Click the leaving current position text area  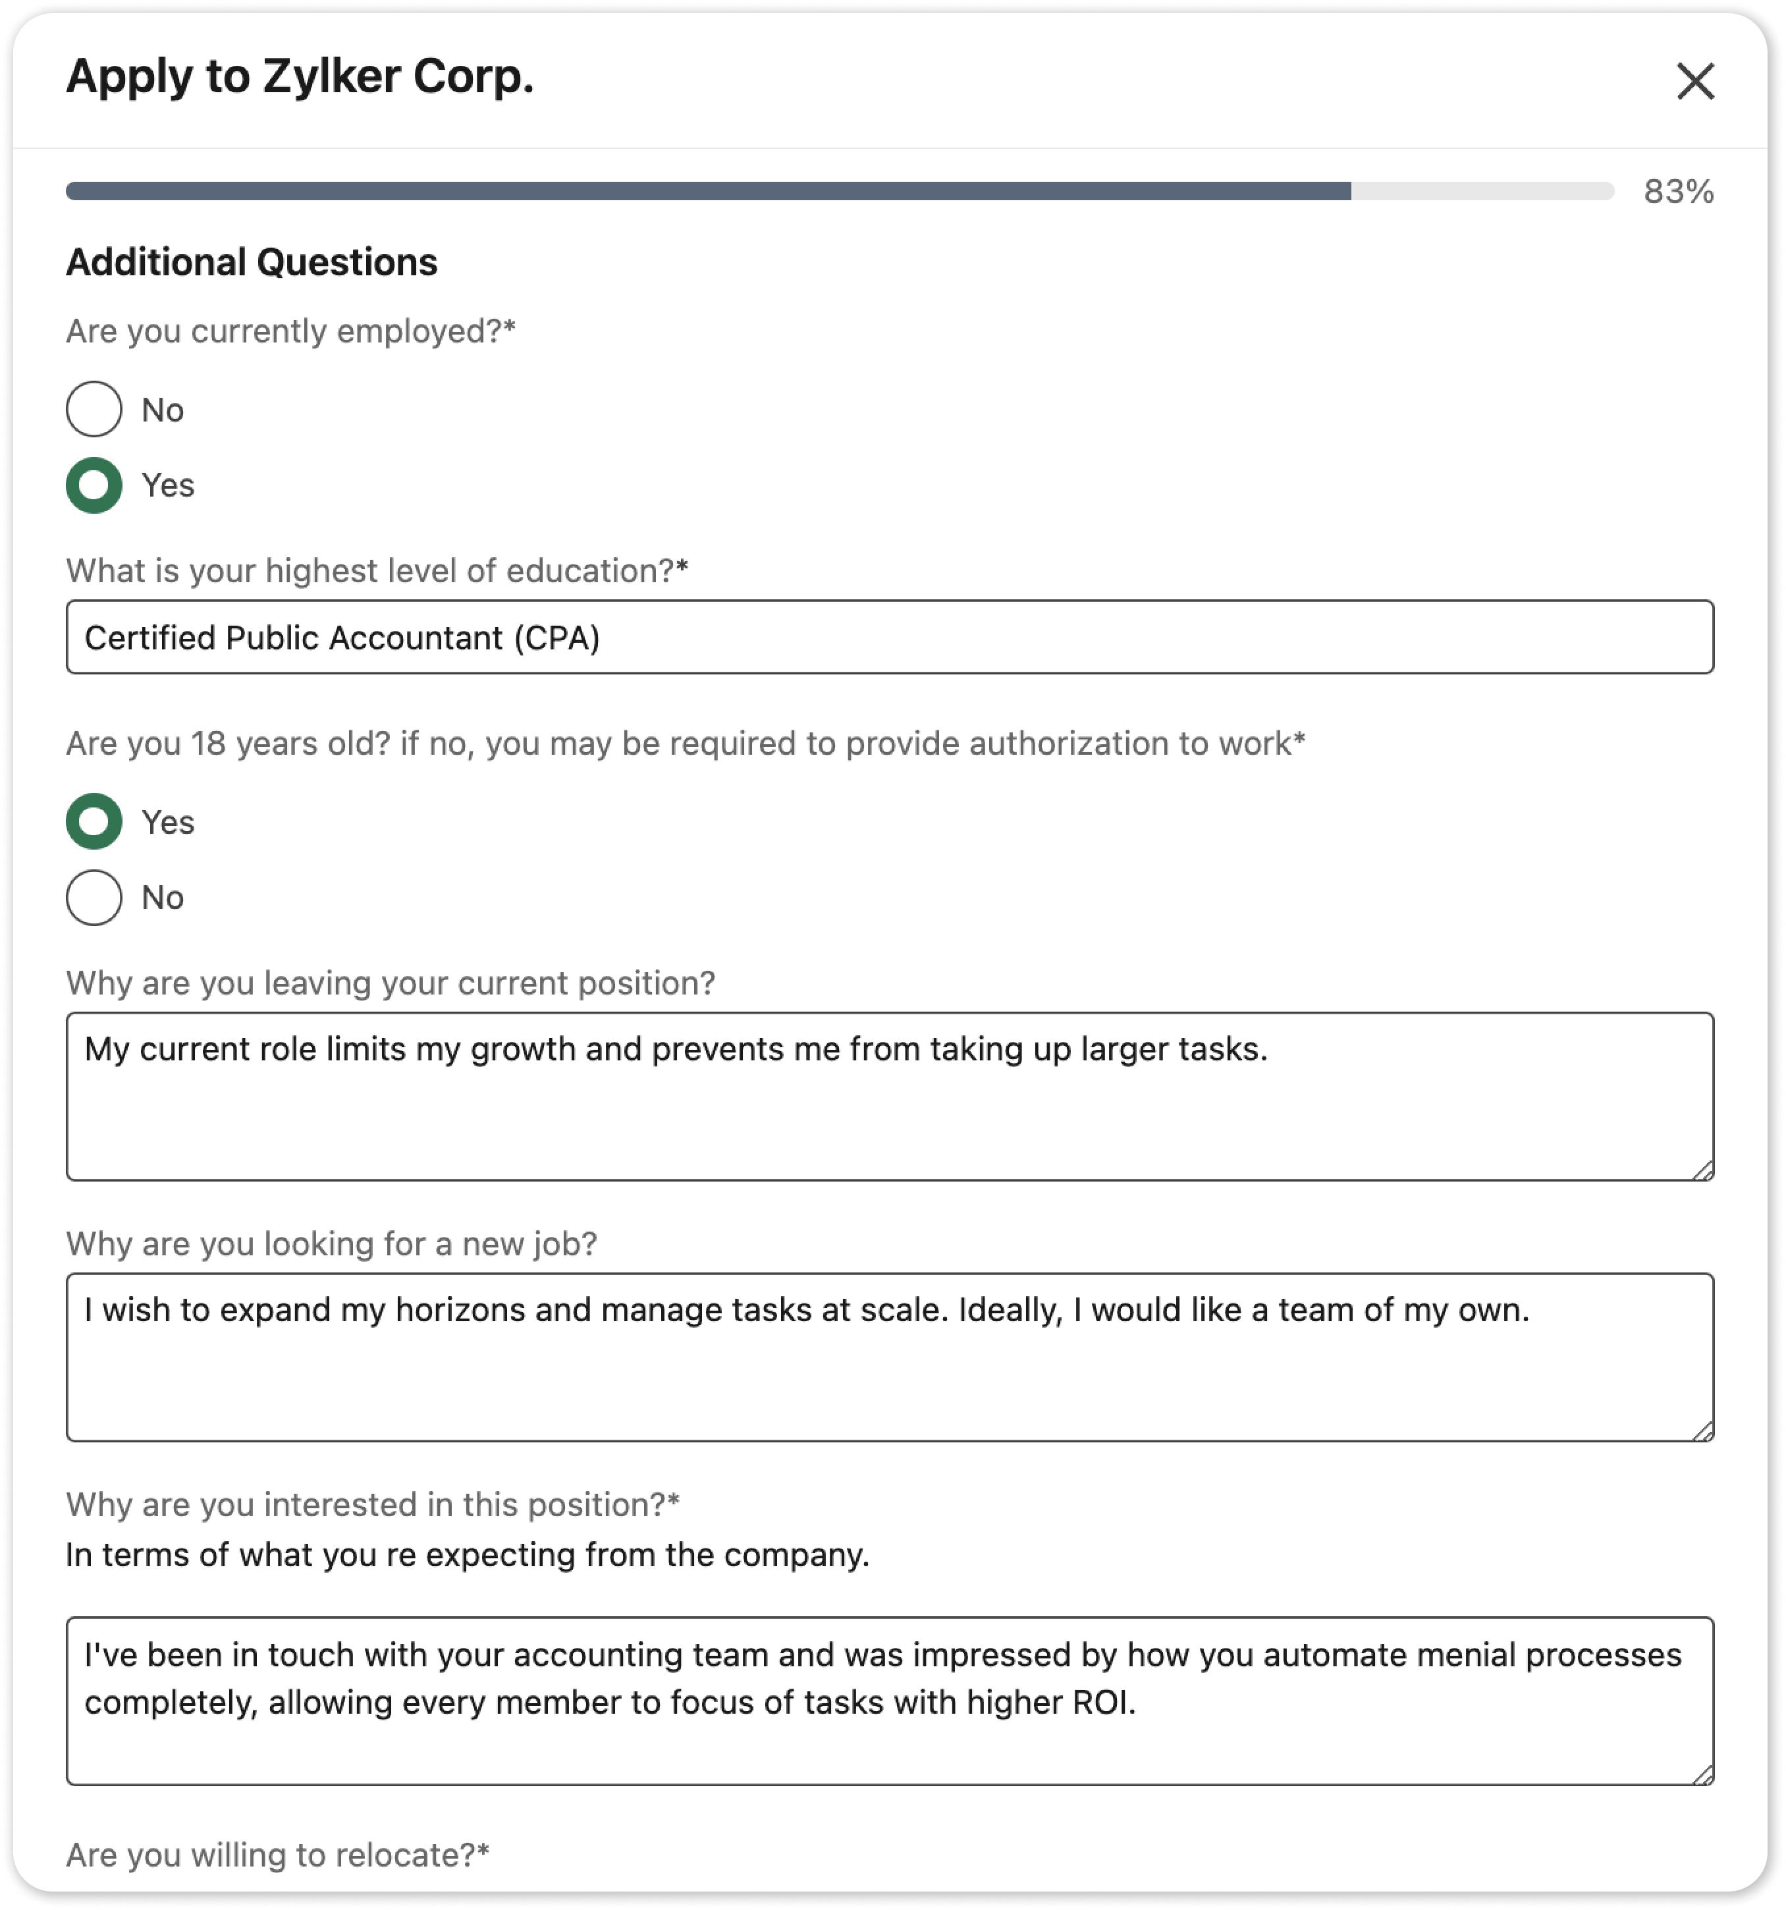[890, 1096]
